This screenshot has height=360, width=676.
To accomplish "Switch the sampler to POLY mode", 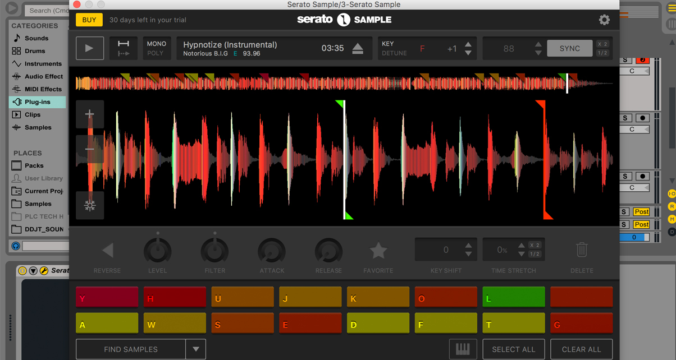I will point(157,53).
